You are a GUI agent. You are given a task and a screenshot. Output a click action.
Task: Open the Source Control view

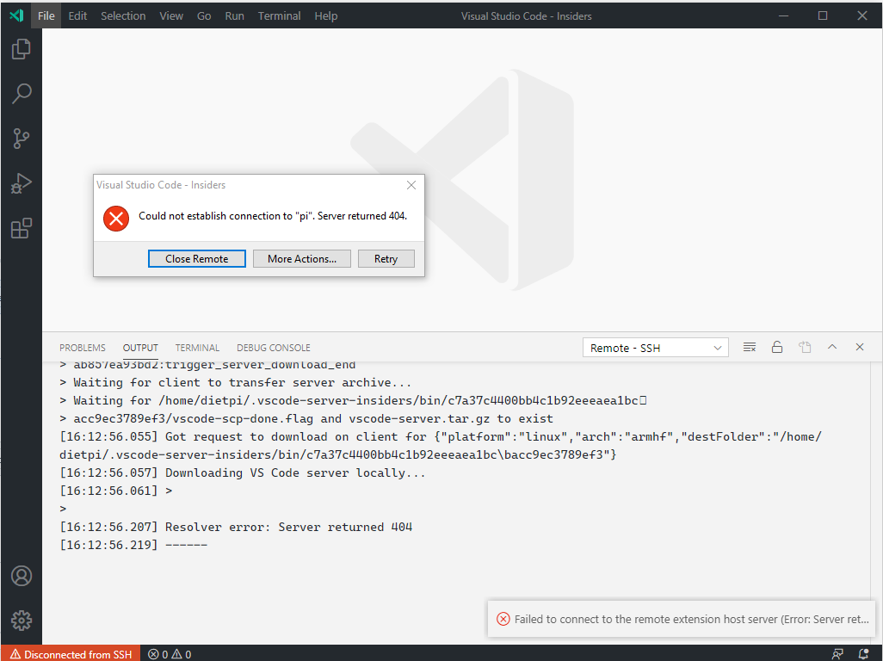point(21,139)
